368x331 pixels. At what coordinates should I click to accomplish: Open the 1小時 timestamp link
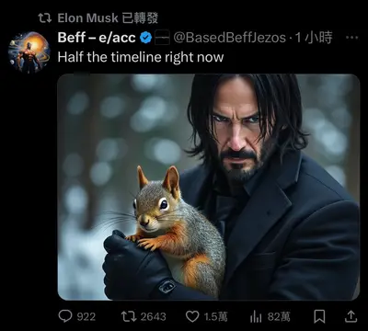click(x=314, y=38)
